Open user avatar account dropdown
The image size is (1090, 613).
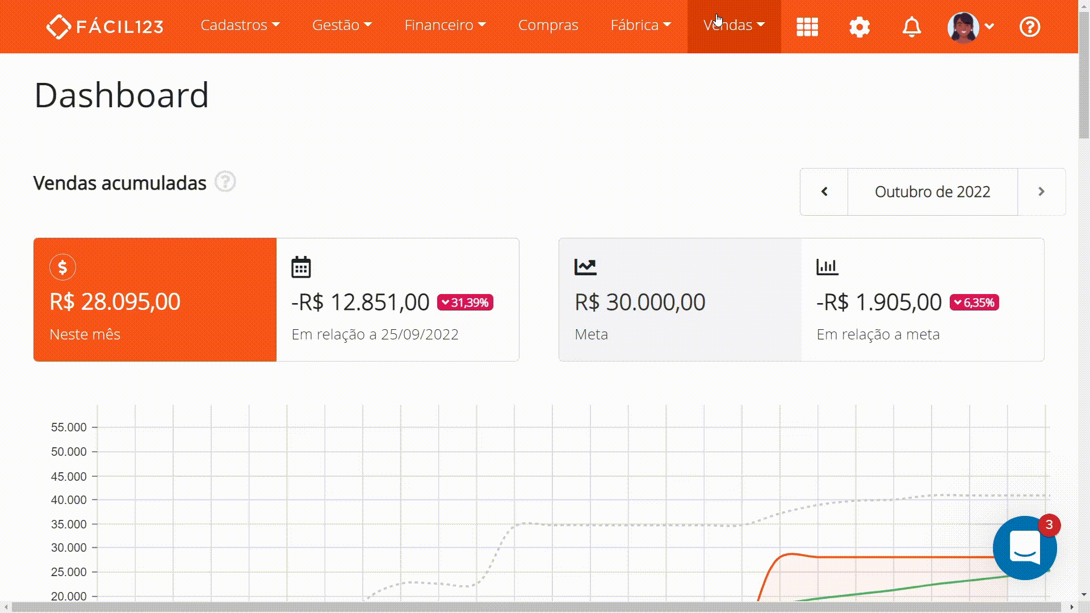pos(971,27)
